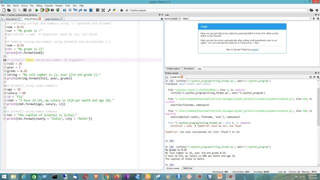
Task: Click the @ symbol toolbar icon
Action: click(30, 10)
